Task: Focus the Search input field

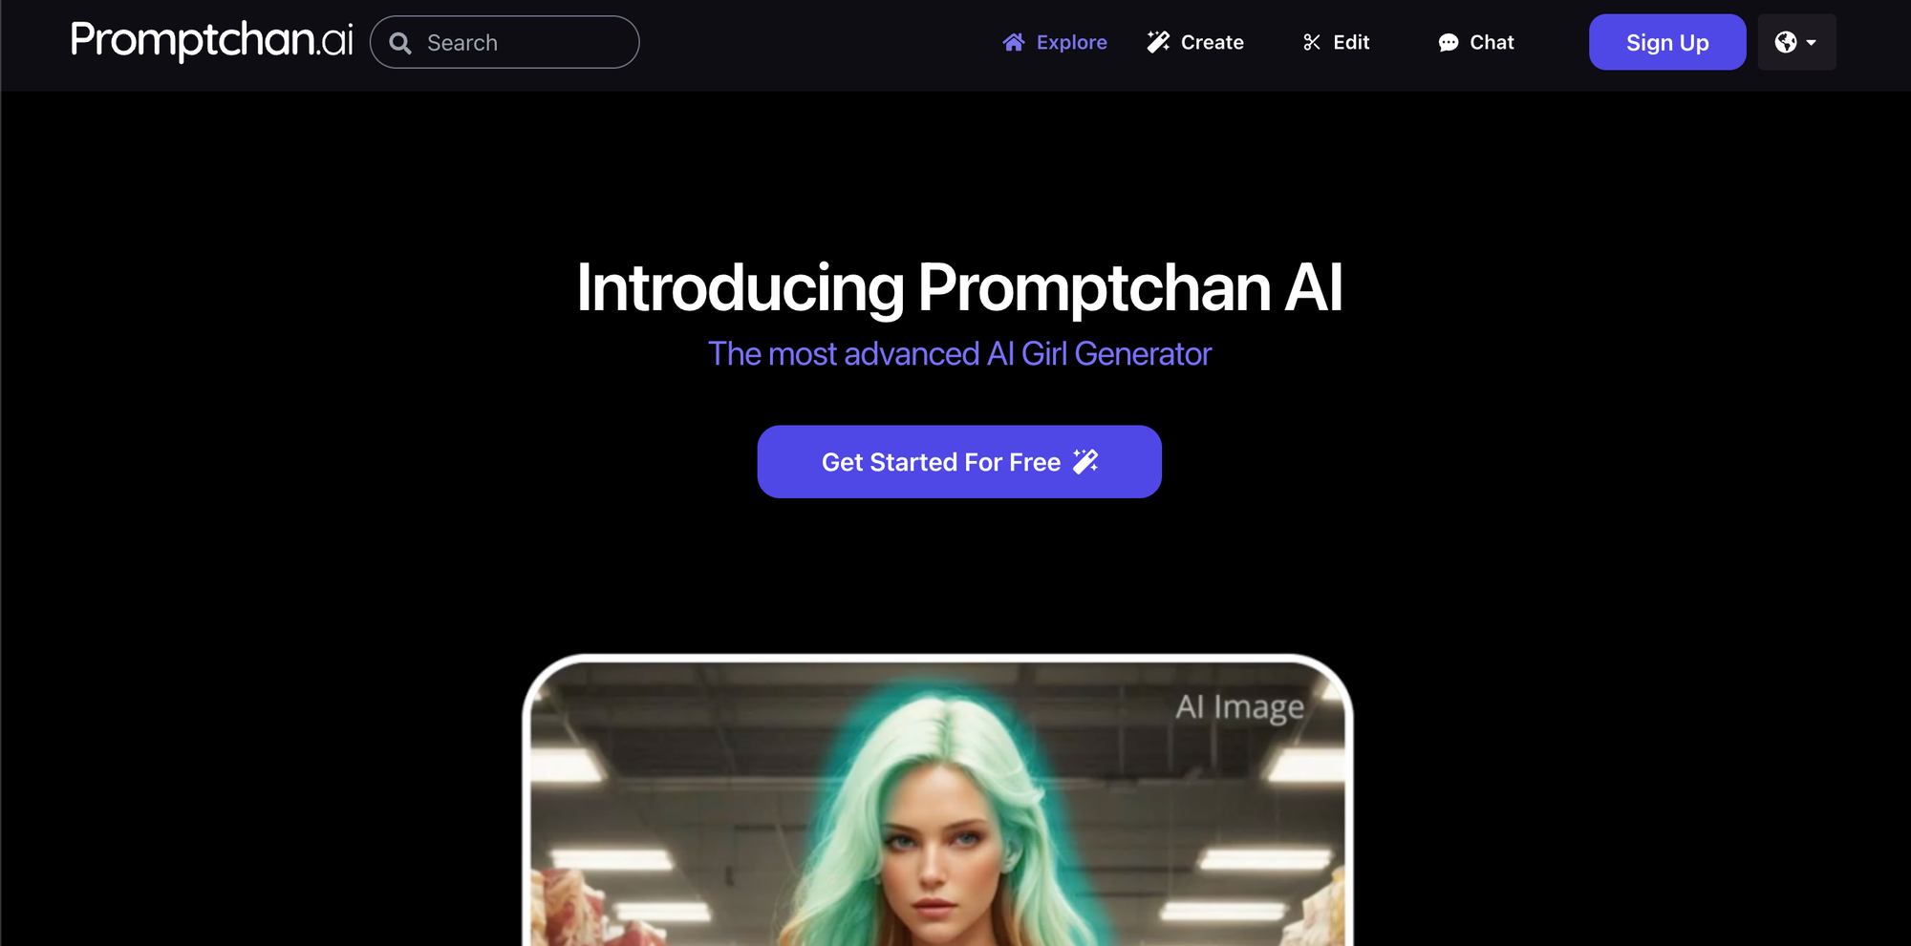Action: coord(505,42)
